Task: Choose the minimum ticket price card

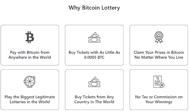Action: [x=94, y=45]
